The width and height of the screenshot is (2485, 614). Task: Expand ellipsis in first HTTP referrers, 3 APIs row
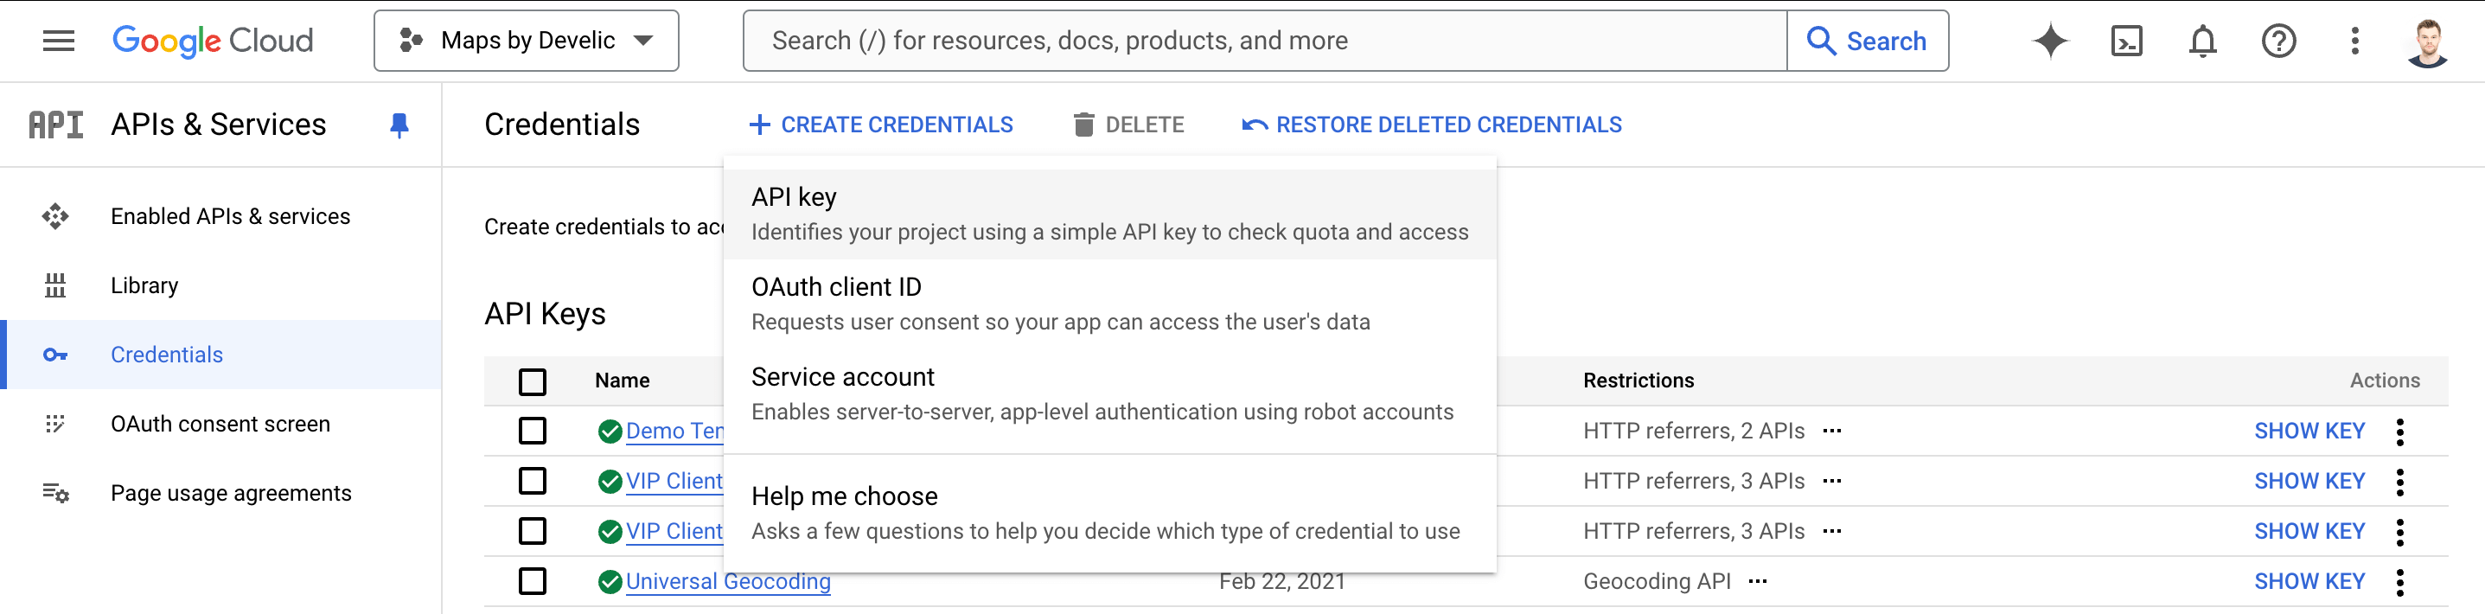click(x=1832, y=481)
